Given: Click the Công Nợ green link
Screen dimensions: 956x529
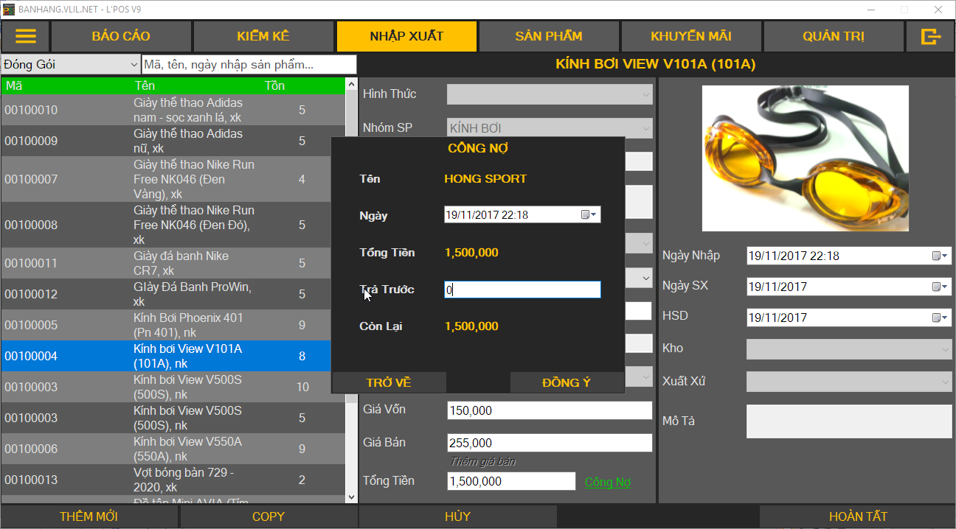Looking at the screenshot, I should (607, 482).
